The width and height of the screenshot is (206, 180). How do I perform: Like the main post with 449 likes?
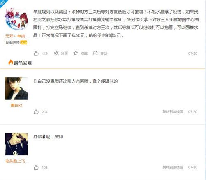click(x=36, y=53)
